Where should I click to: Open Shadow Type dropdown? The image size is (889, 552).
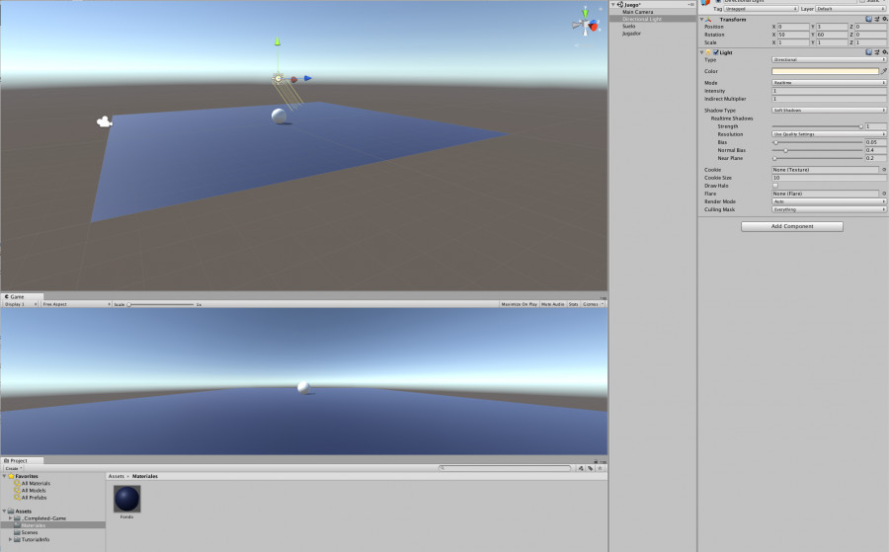click(x=829, y=110)
